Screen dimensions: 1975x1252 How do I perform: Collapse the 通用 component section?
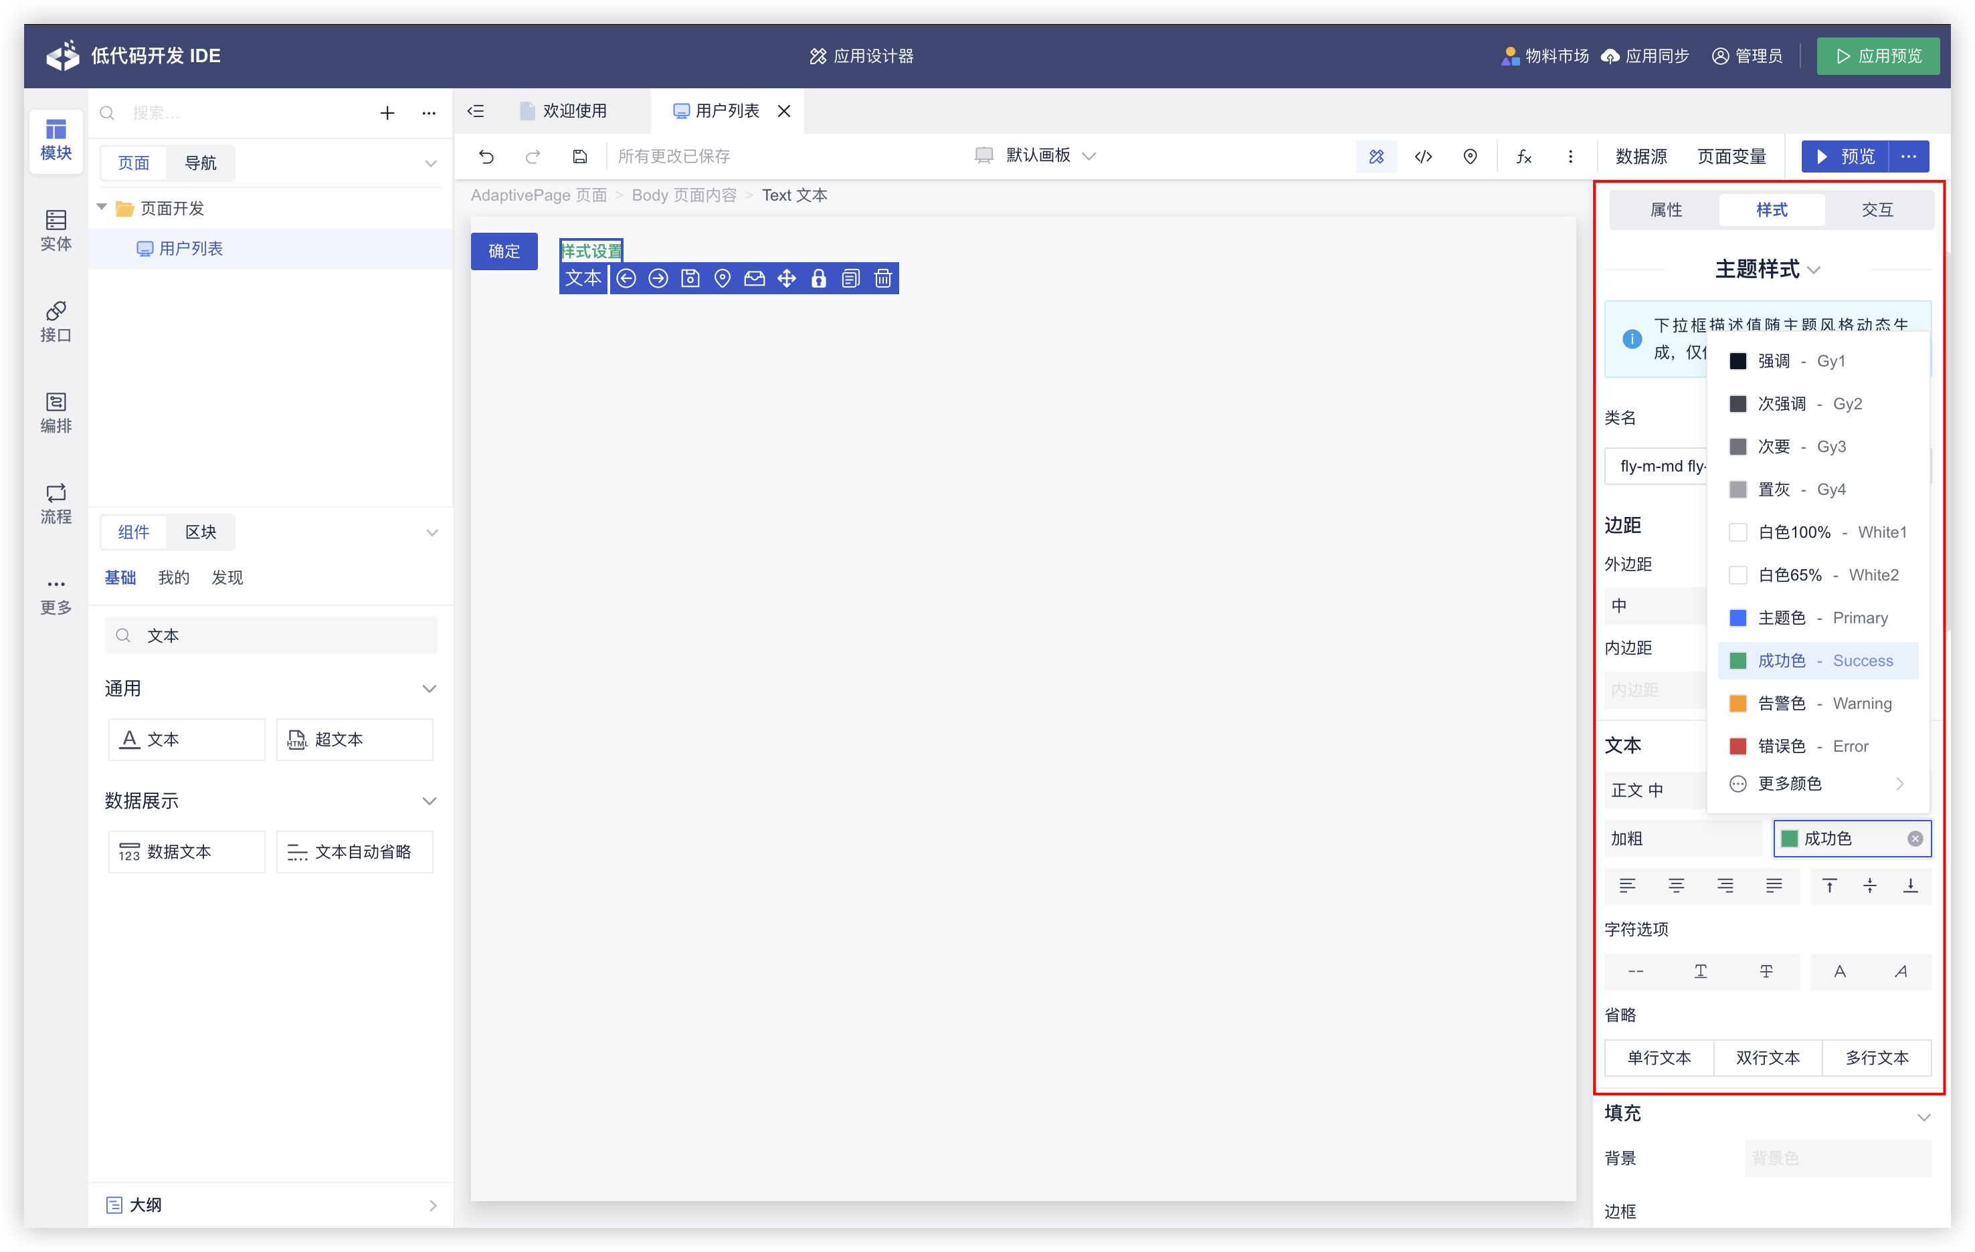429,689
